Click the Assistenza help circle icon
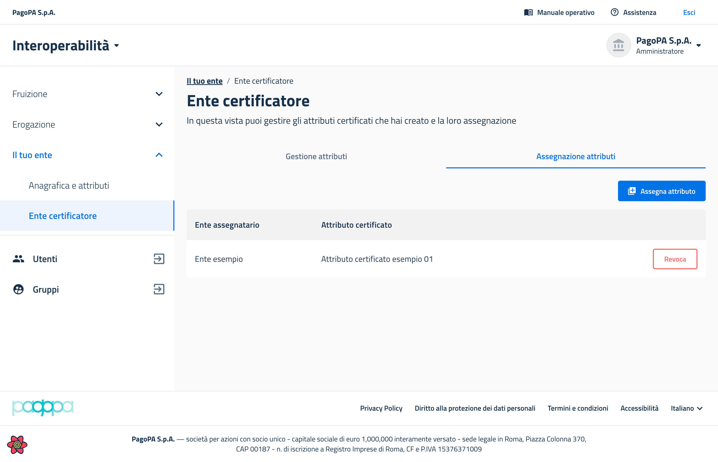 (x=614, y=12)
